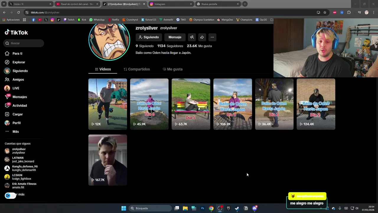Image resolution: width=378 pixels, height=213 pixels.
Task: Open the video with 167.7K views
Action: pyautogui.click(x=107, y=160)
